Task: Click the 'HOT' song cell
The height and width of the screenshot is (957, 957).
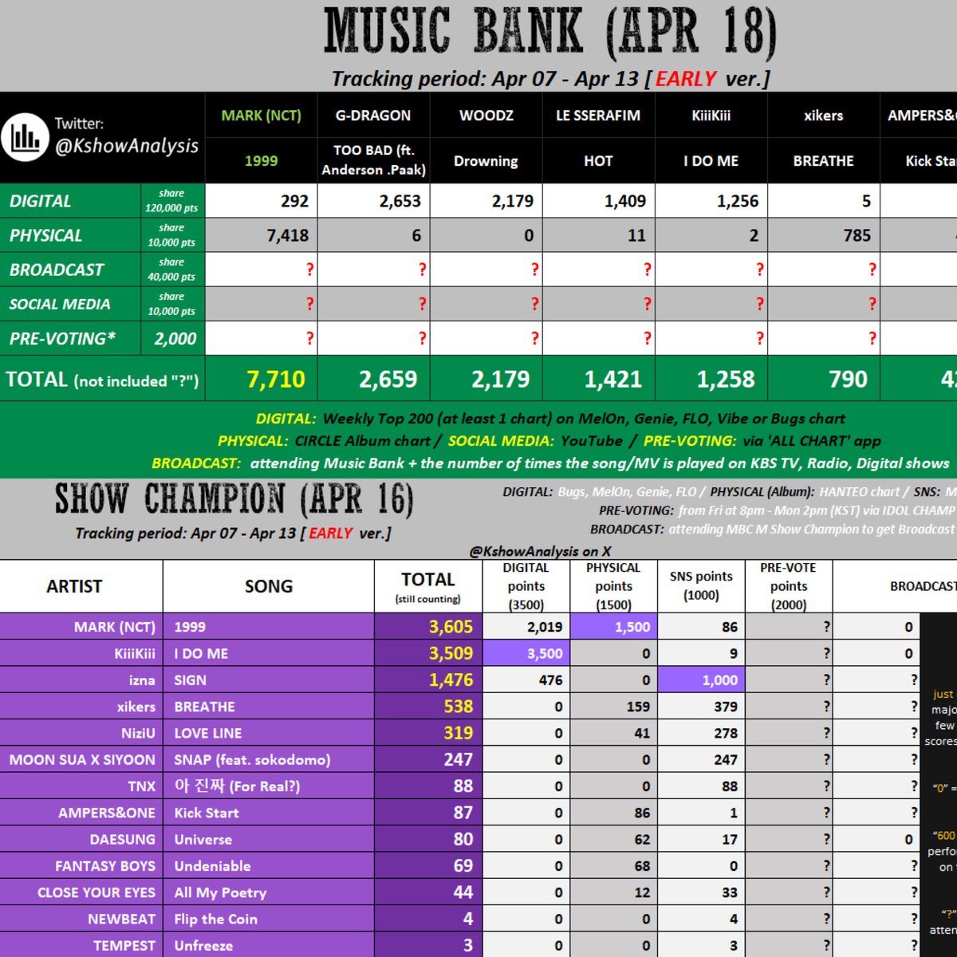Action: pyautogui.click(x=598, y=161)
